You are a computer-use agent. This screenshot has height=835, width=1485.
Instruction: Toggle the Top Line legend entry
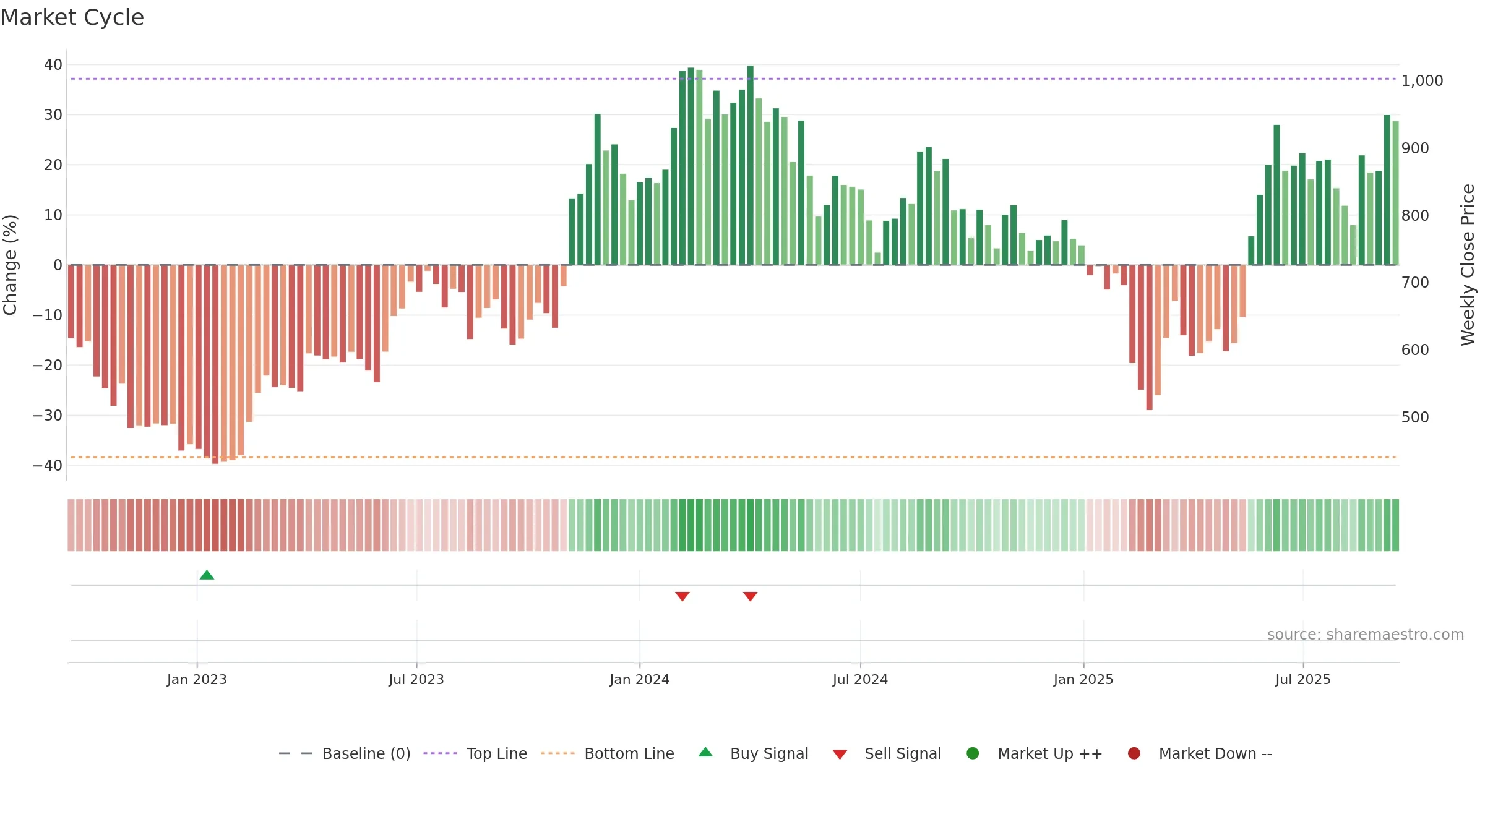point(475,753)
